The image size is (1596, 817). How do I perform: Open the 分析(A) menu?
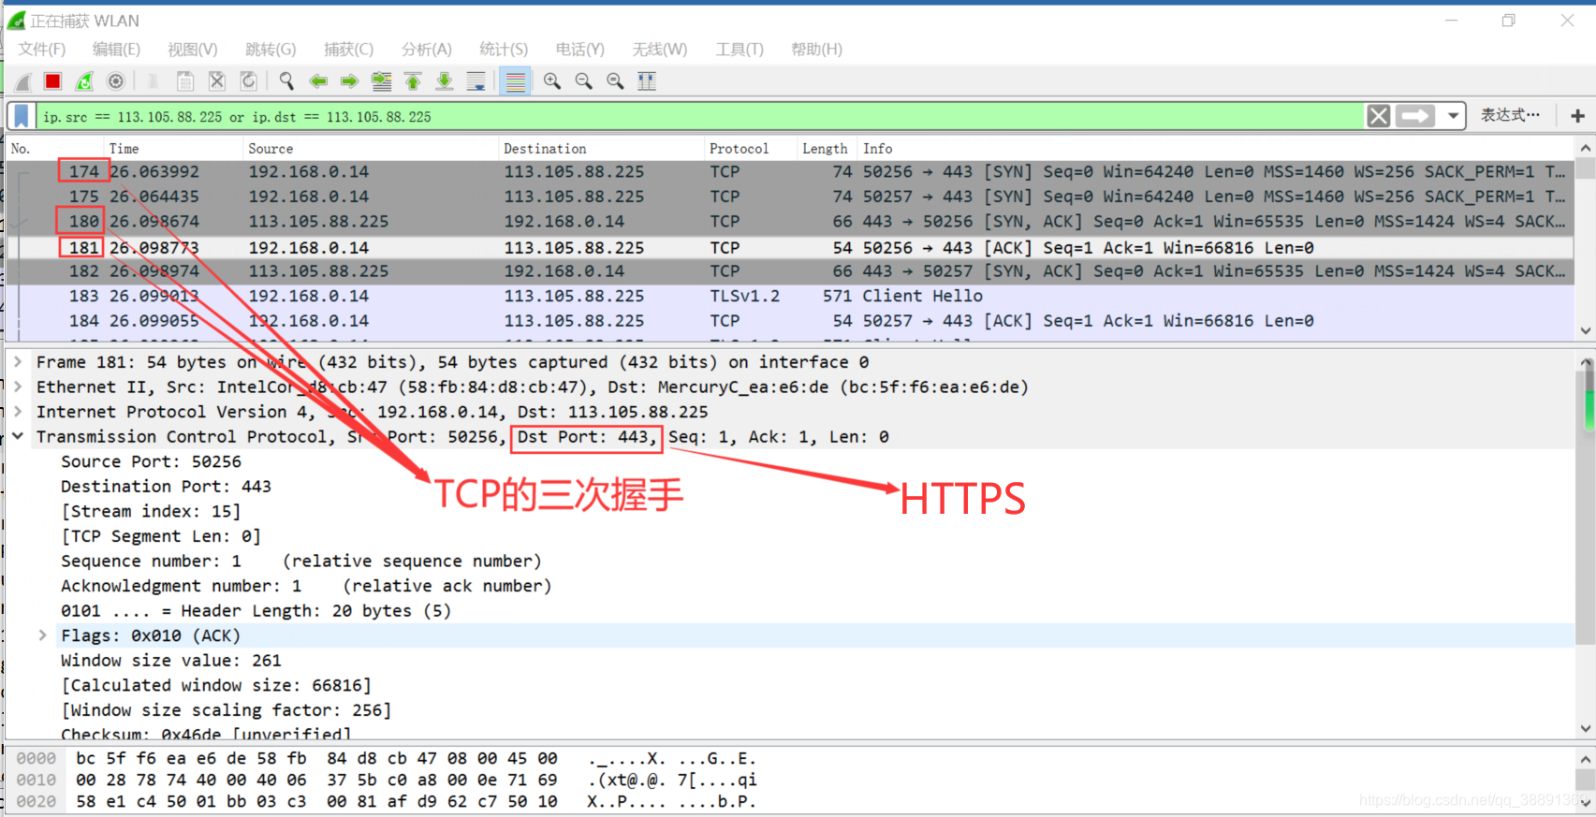[427, 50]
